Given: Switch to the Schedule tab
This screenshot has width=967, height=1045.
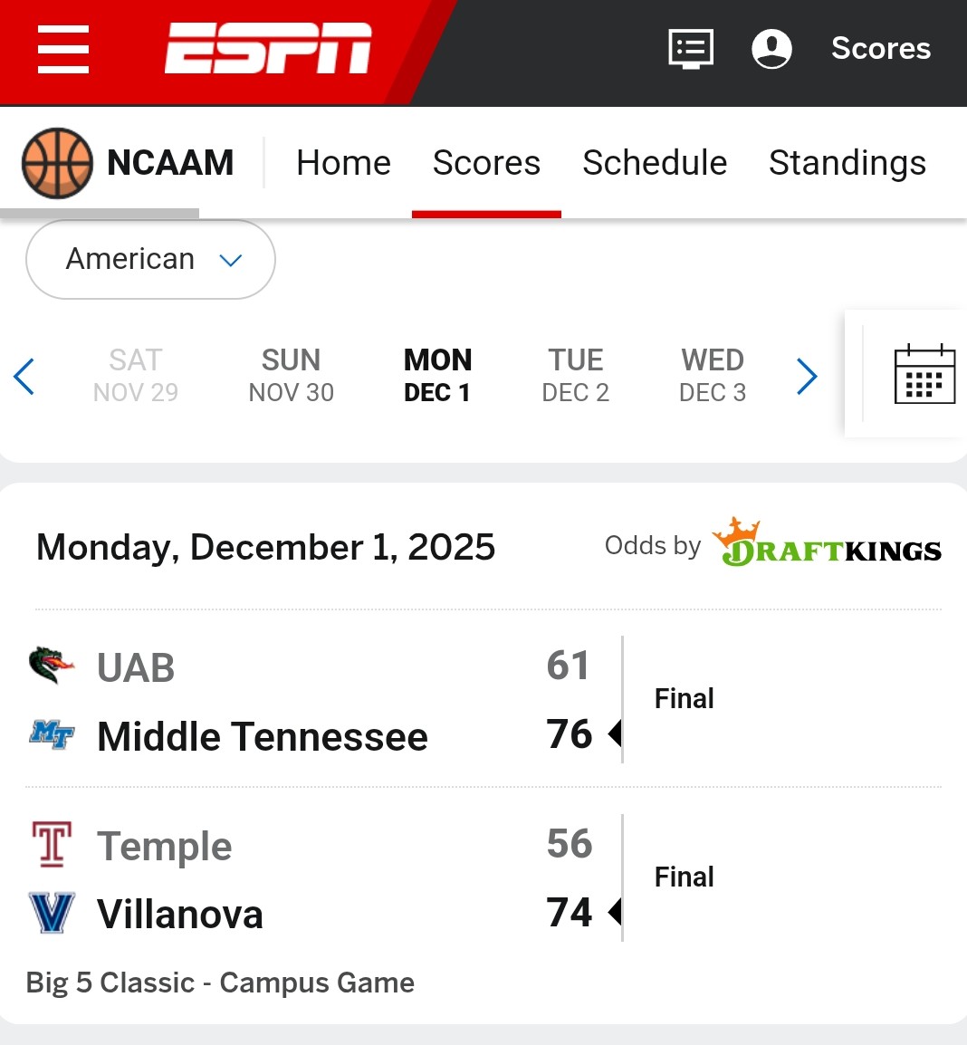Looking at the screenshot, I should [x=655, y=163].
